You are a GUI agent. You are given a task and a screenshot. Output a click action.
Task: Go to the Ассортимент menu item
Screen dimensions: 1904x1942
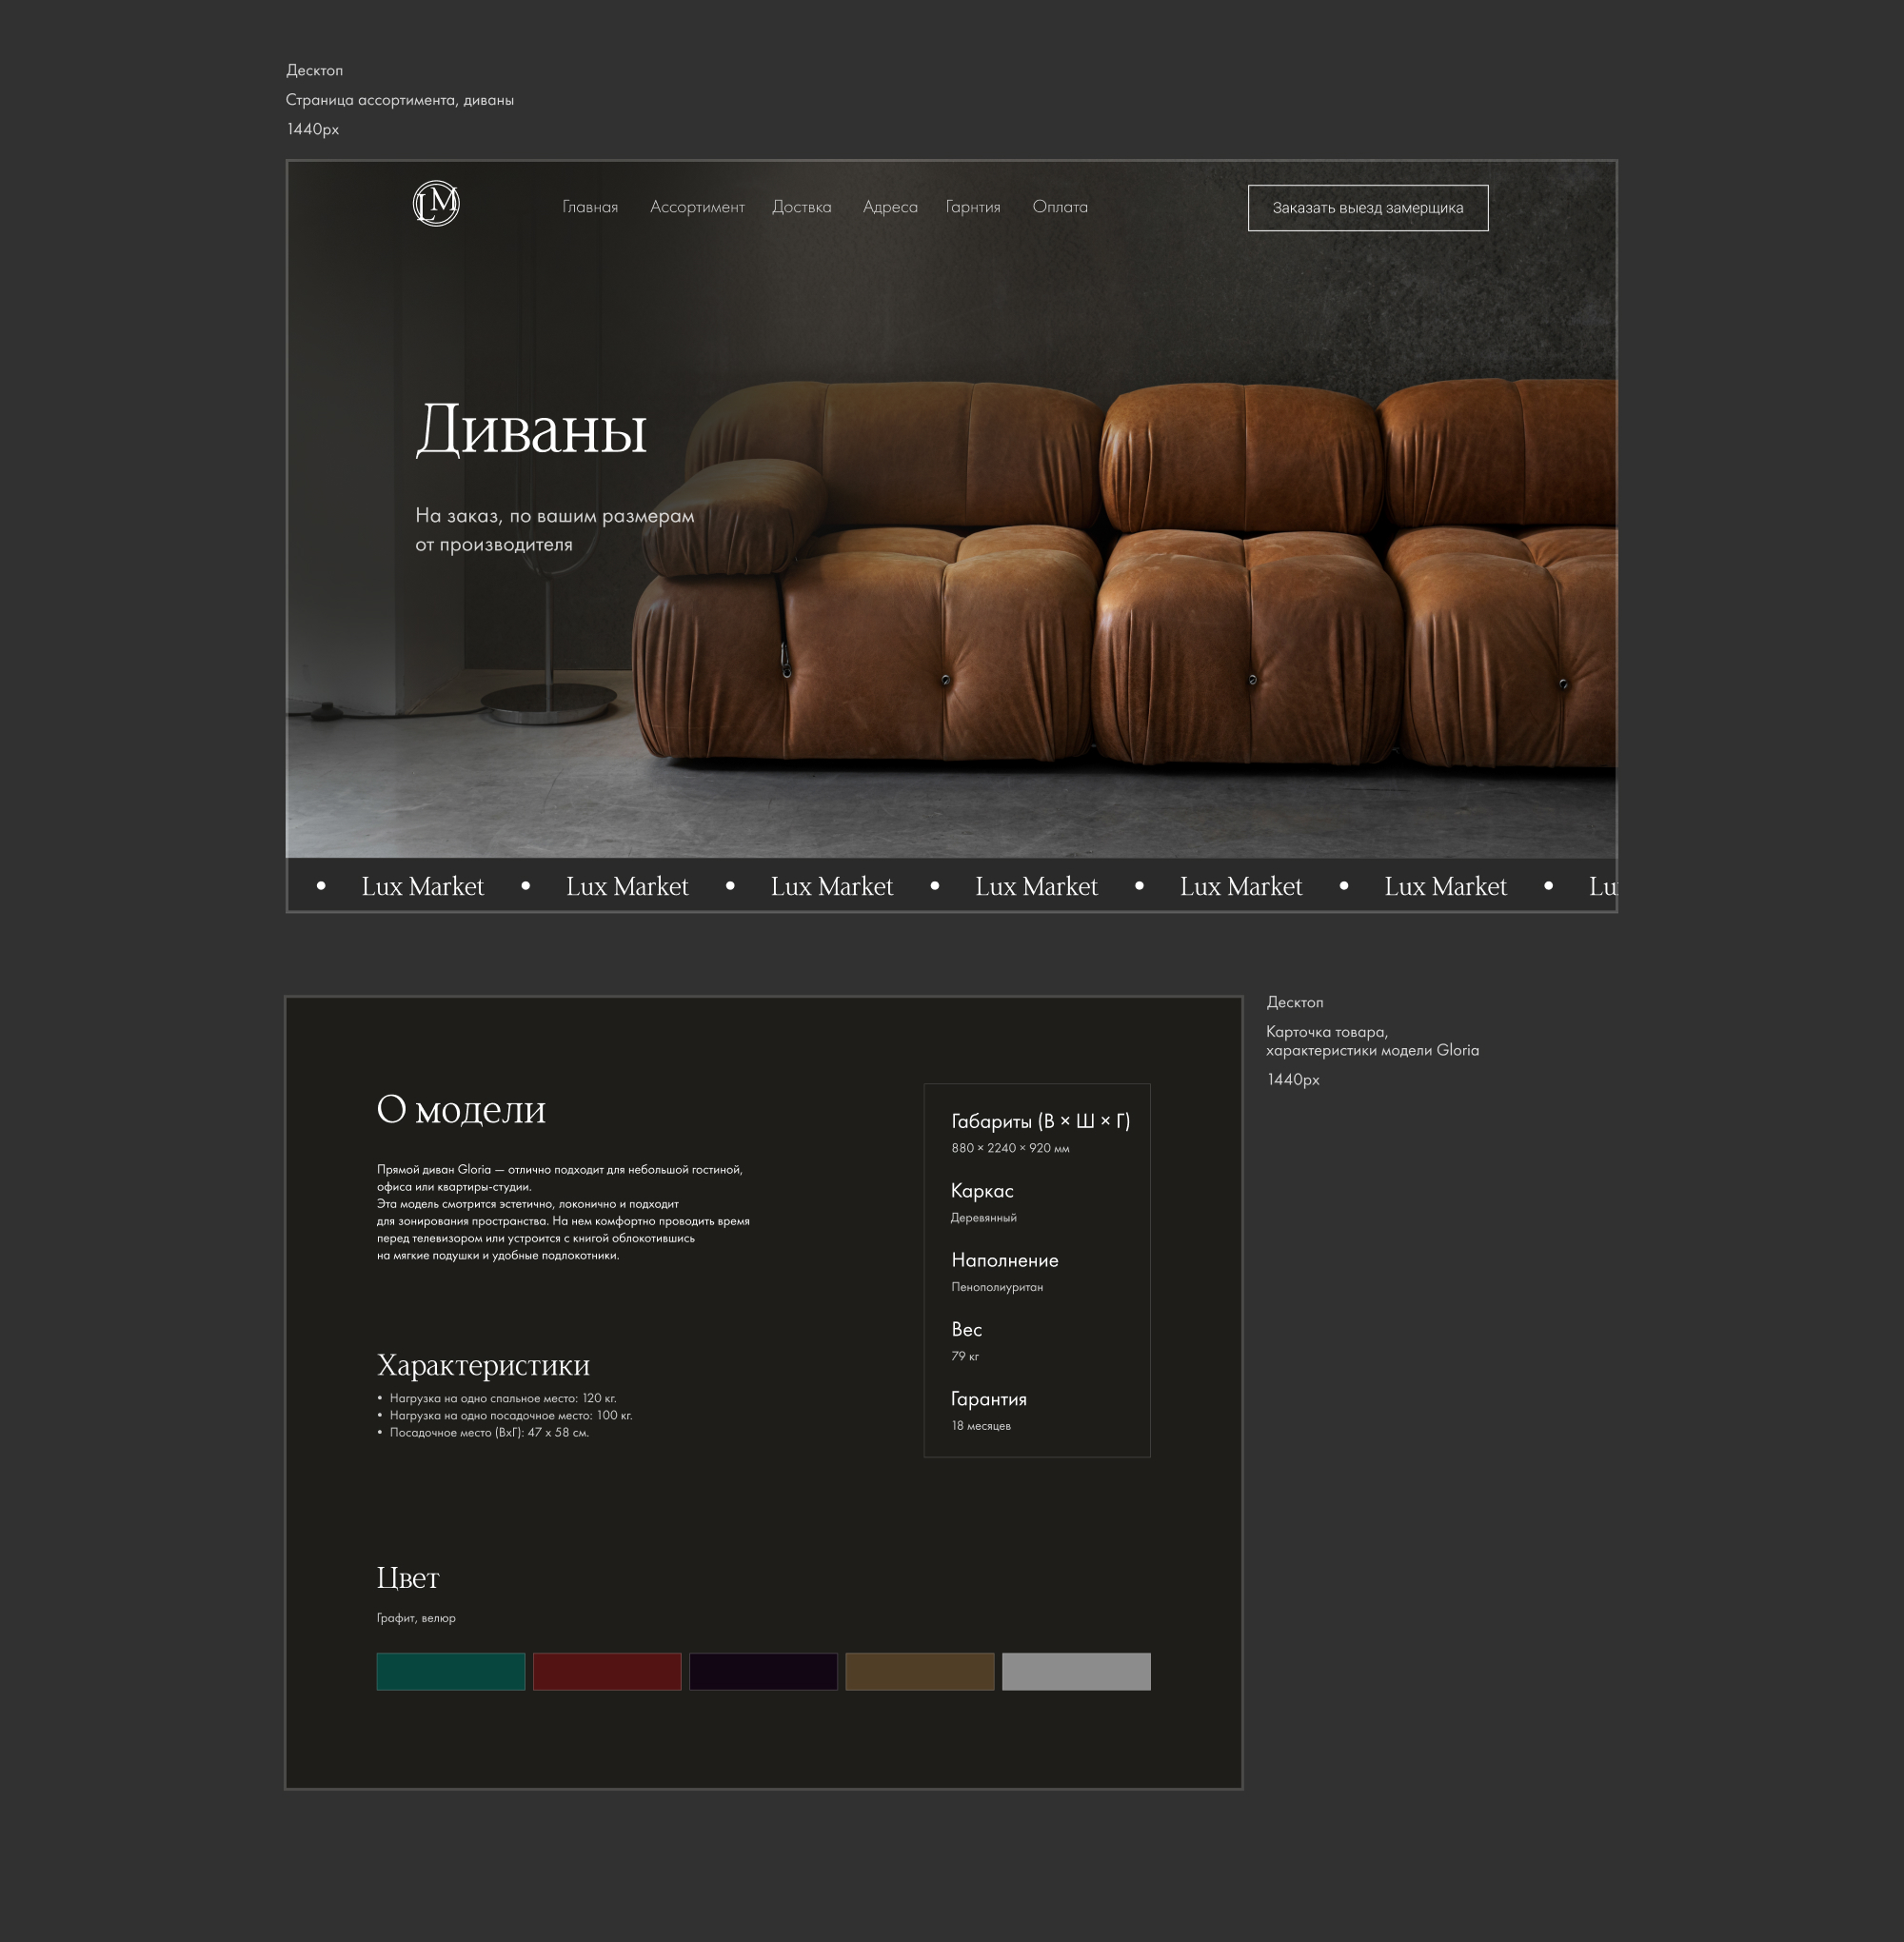click(x=697, y=207)
